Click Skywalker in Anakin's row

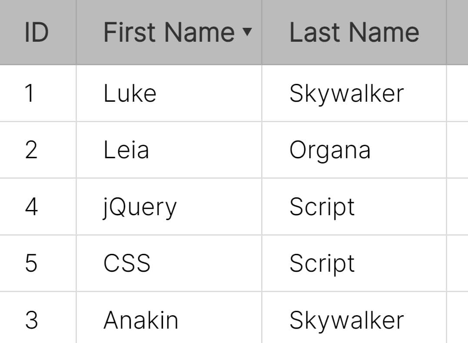click(346, 320)
